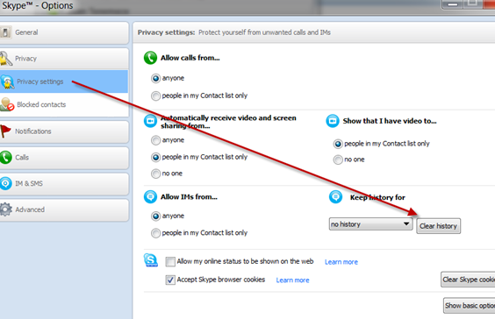Toggle online status shown on the web

point(170,262)
